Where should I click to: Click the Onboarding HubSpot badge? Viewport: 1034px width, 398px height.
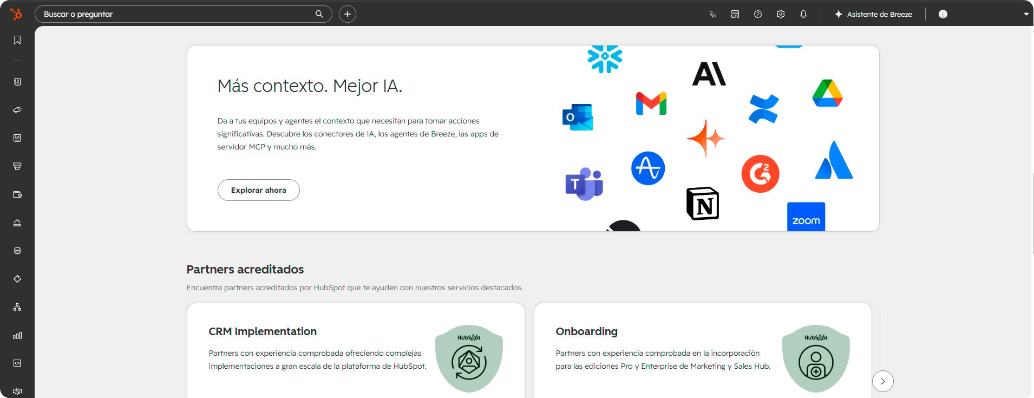(816, 358)
